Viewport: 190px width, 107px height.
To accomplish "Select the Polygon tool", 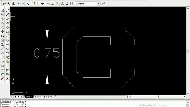I will [7, 28].
